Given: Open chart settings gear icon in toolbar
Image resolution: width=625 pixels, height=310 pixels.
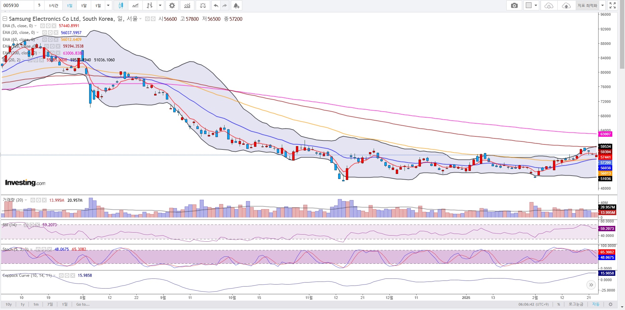Looking at the screenshot, I should click(x=172, y=5).
